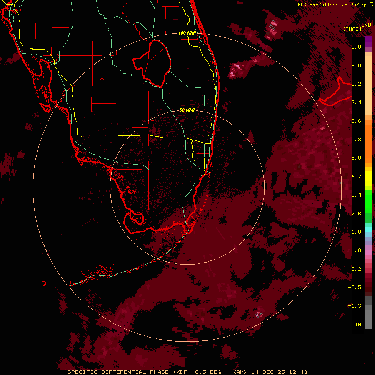
Task: Click the 50 NMI range ring label
Action: [187, 110]
